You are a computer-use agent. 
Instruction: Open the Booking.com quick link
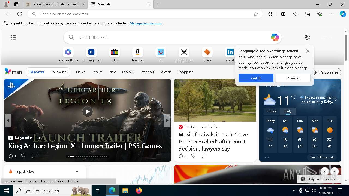point(91,54)
